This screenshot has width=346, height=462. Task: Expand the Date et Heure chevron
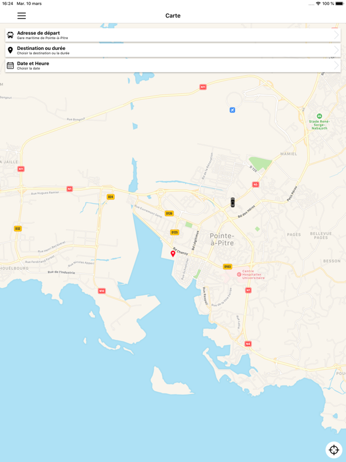coord(336,66)
